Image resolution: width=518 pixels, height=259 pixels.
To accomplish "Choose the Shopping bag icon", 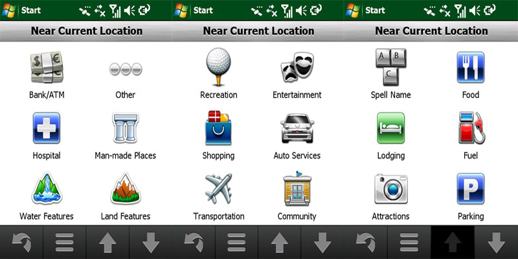I will 218,128.
